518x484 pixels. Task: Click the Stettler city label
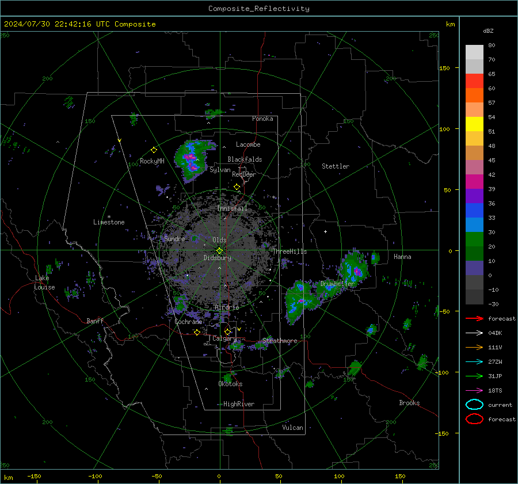pos(336,166)
